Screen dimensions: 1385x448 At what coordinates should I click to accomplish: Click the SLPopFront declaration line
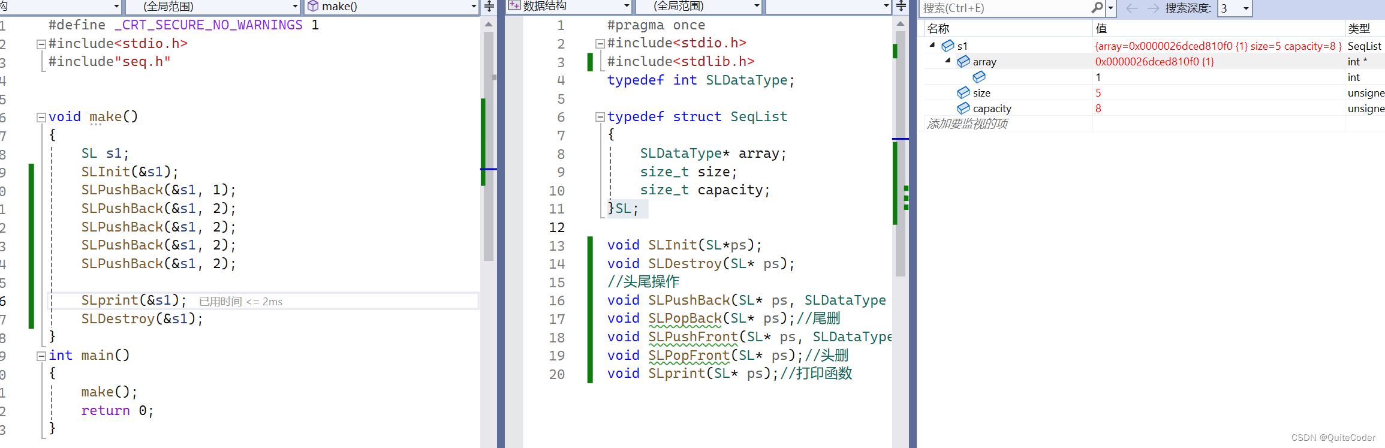pos(728,356)
